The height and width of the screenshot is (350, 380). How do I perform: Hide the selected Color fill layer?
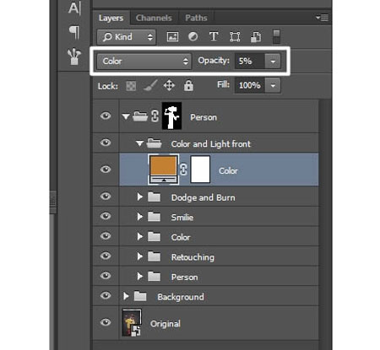[x=106, y=170]
